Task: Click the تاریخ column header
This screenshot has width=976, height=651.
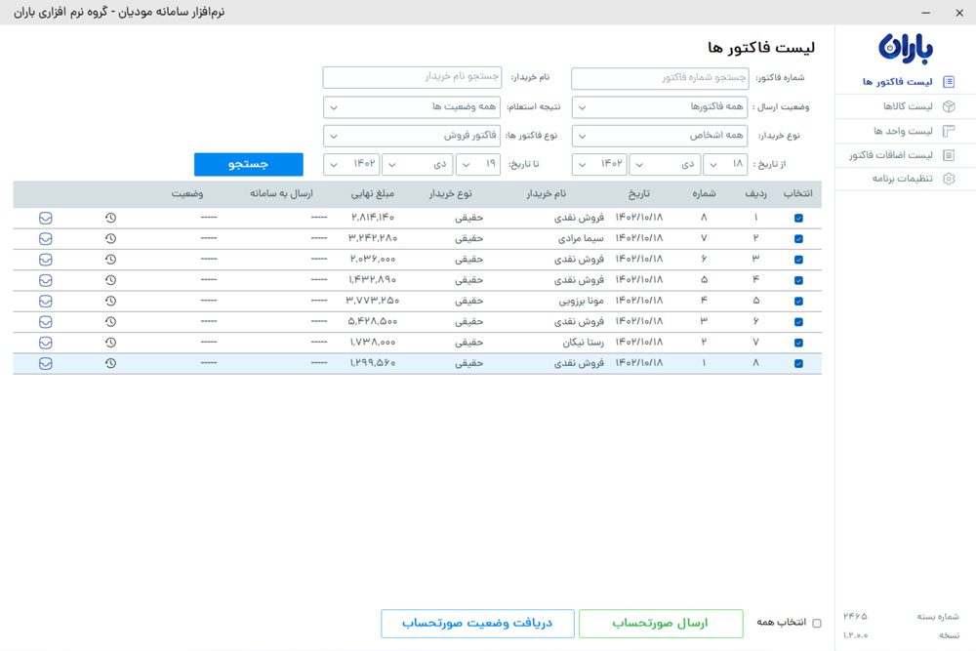Action: (639, 193)
